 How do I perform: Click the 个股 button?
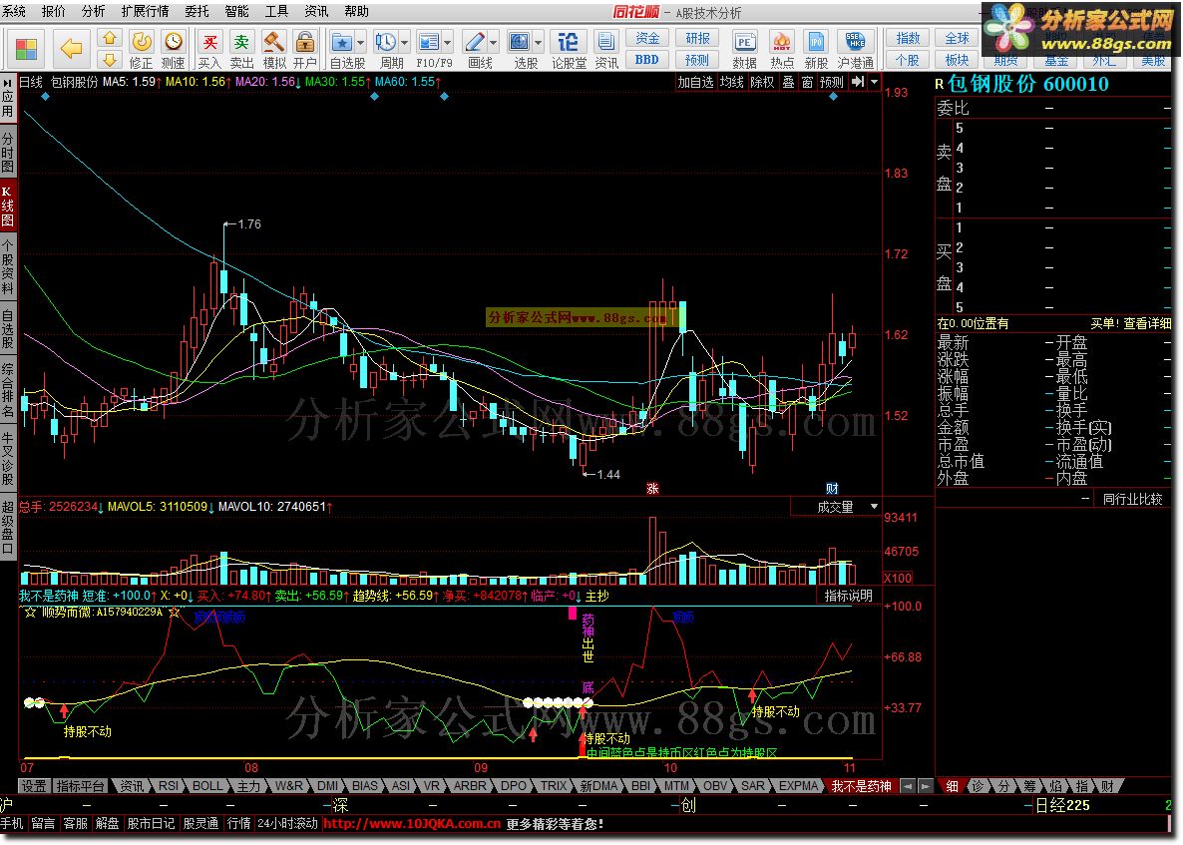908,60
